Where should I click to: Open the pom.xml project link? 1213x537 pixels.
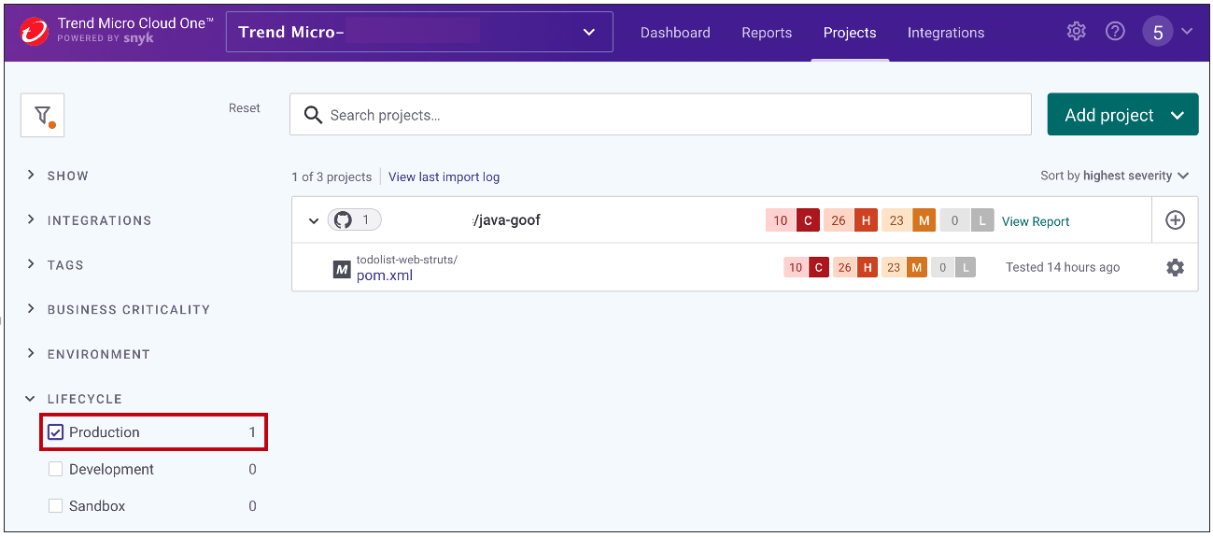pos(385,276)
